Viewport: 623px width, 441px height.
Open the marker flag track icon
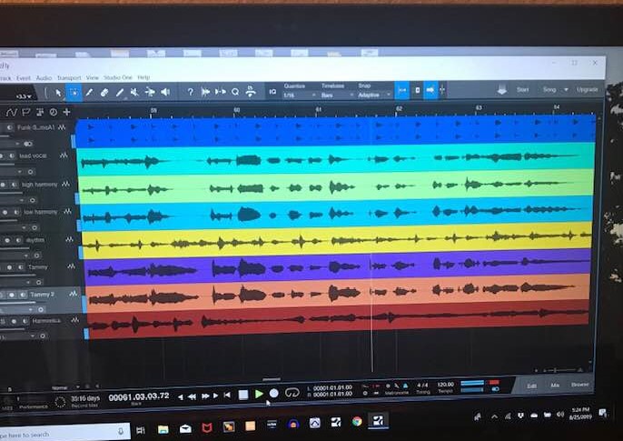25,113
